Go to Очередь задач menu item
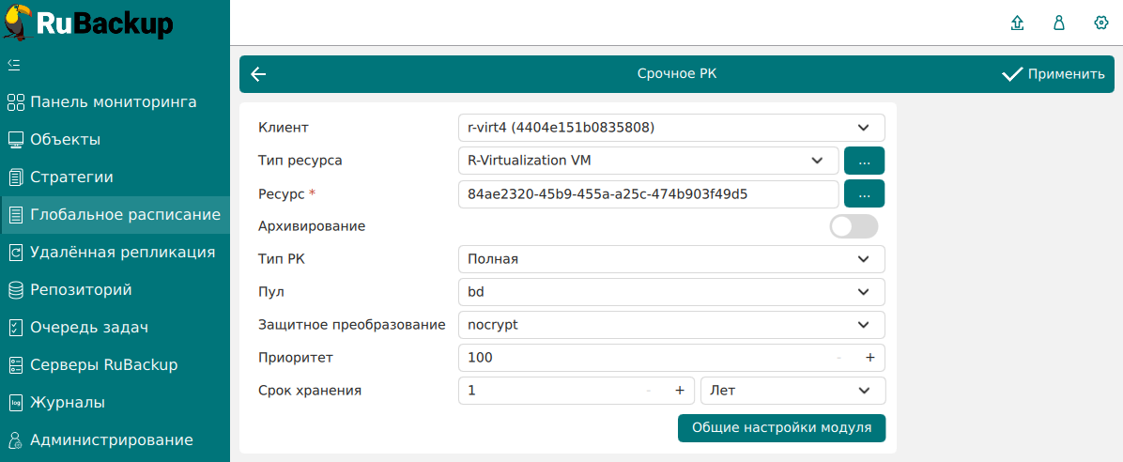 coord(89,328)
